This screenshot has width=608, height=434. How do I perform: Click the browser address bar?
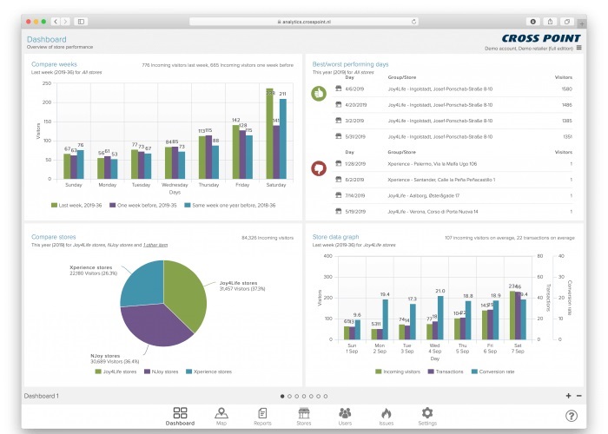point(304,21)
